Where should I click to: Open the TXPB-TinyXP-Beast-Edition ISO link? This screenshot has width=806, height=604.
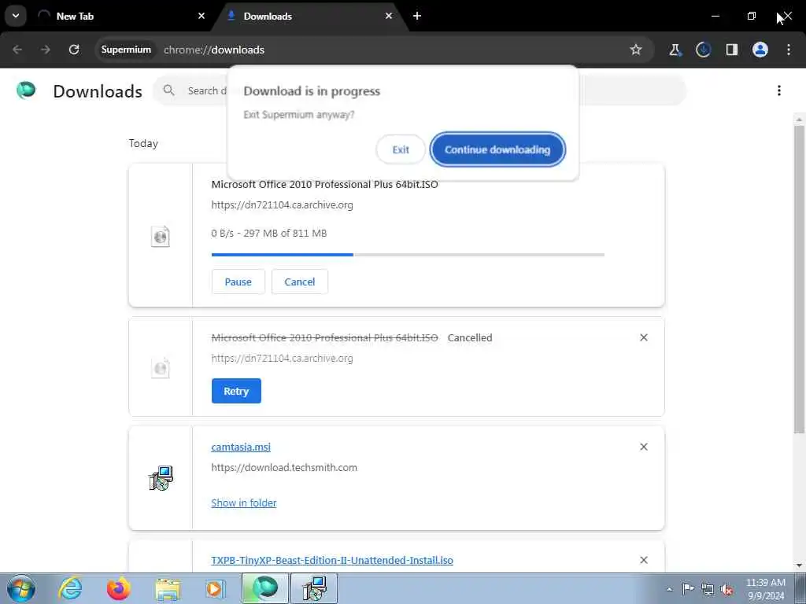[x=332, y=560]
